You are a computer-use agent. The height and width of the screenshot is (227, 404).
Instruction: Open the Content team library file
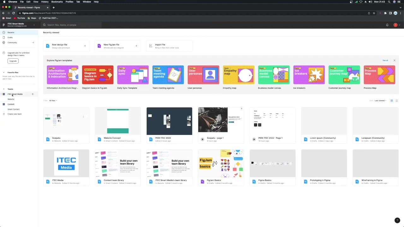(x=118, y=167)
